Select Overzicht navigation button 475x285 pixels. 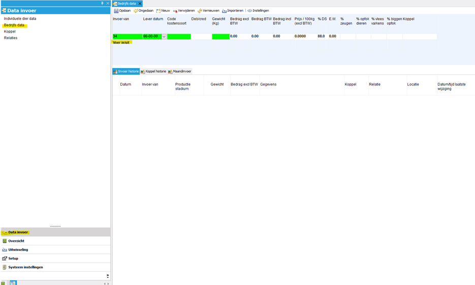[56, 241]
